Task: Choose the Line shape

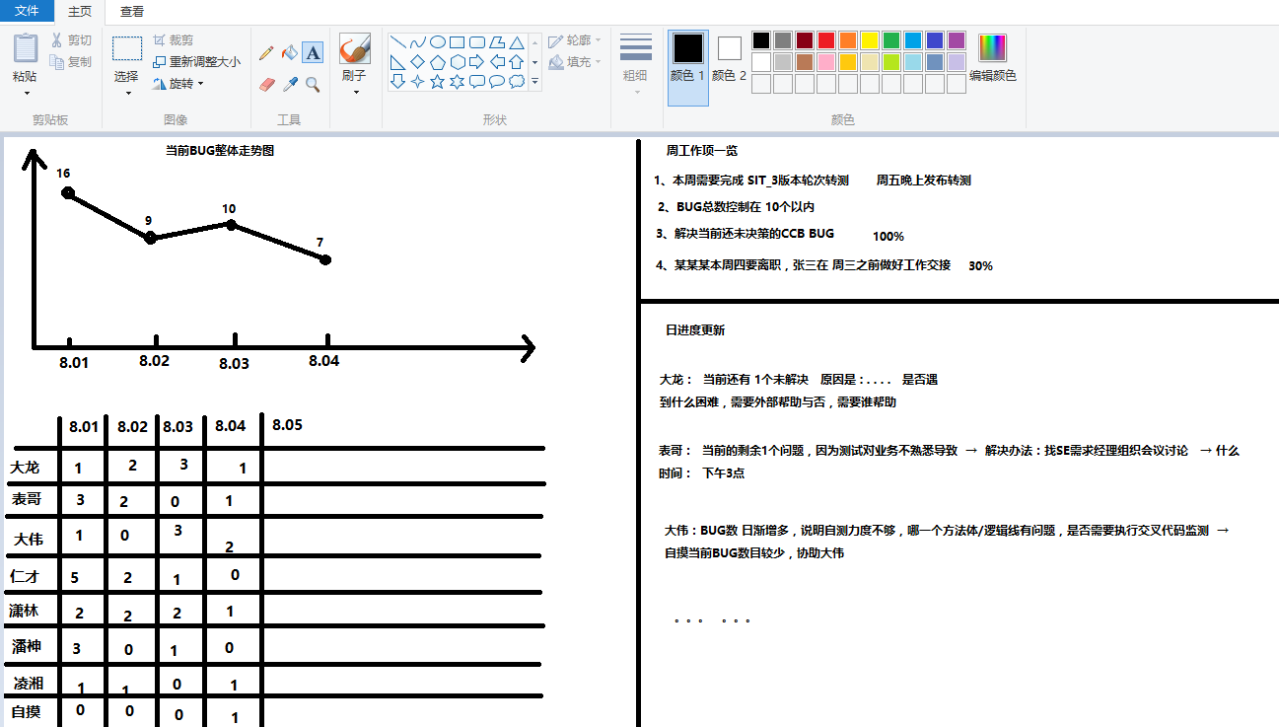Action: (x=397, y=42)
